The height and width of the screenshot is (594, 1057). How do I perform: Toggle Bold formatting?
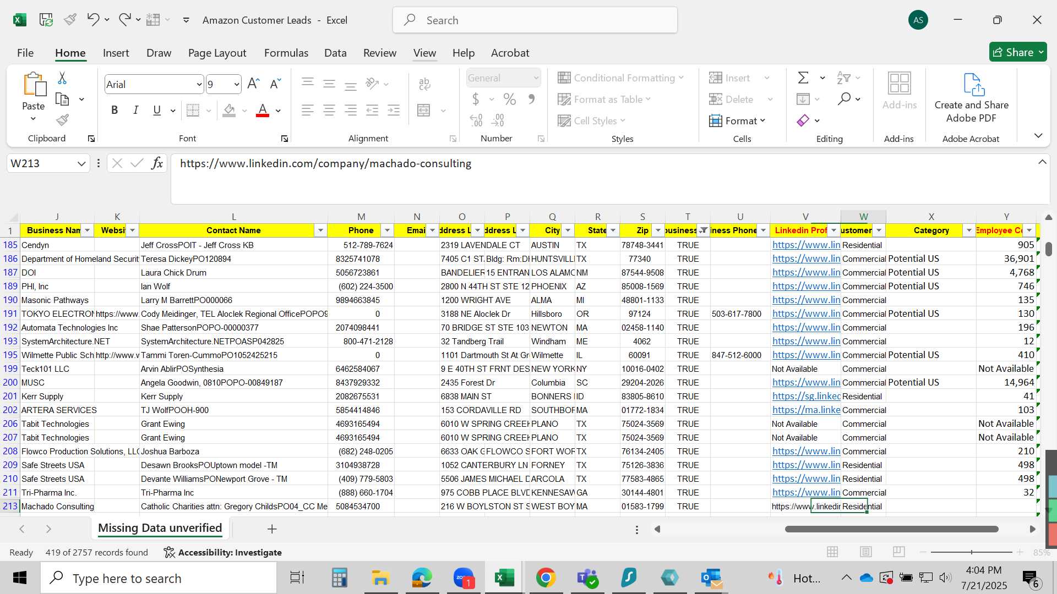(115, 110)
